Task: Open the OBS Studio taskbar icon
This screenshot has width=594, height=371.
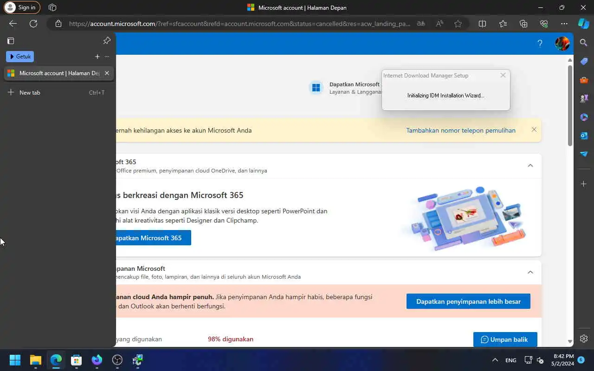Action: point(117,360)
